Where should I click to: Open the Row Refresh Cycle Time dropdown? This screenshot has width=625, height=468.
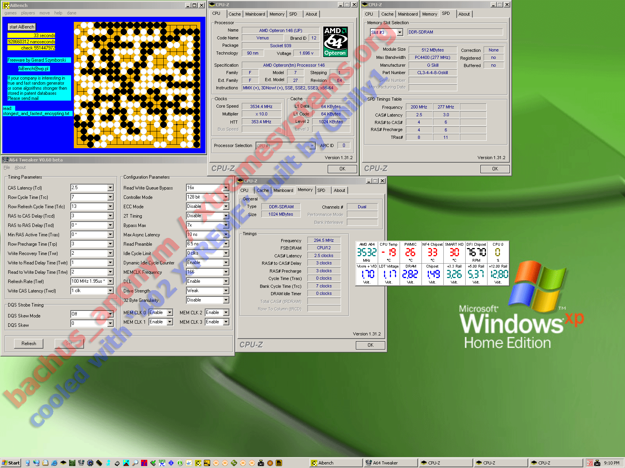[x=111, y=207]
